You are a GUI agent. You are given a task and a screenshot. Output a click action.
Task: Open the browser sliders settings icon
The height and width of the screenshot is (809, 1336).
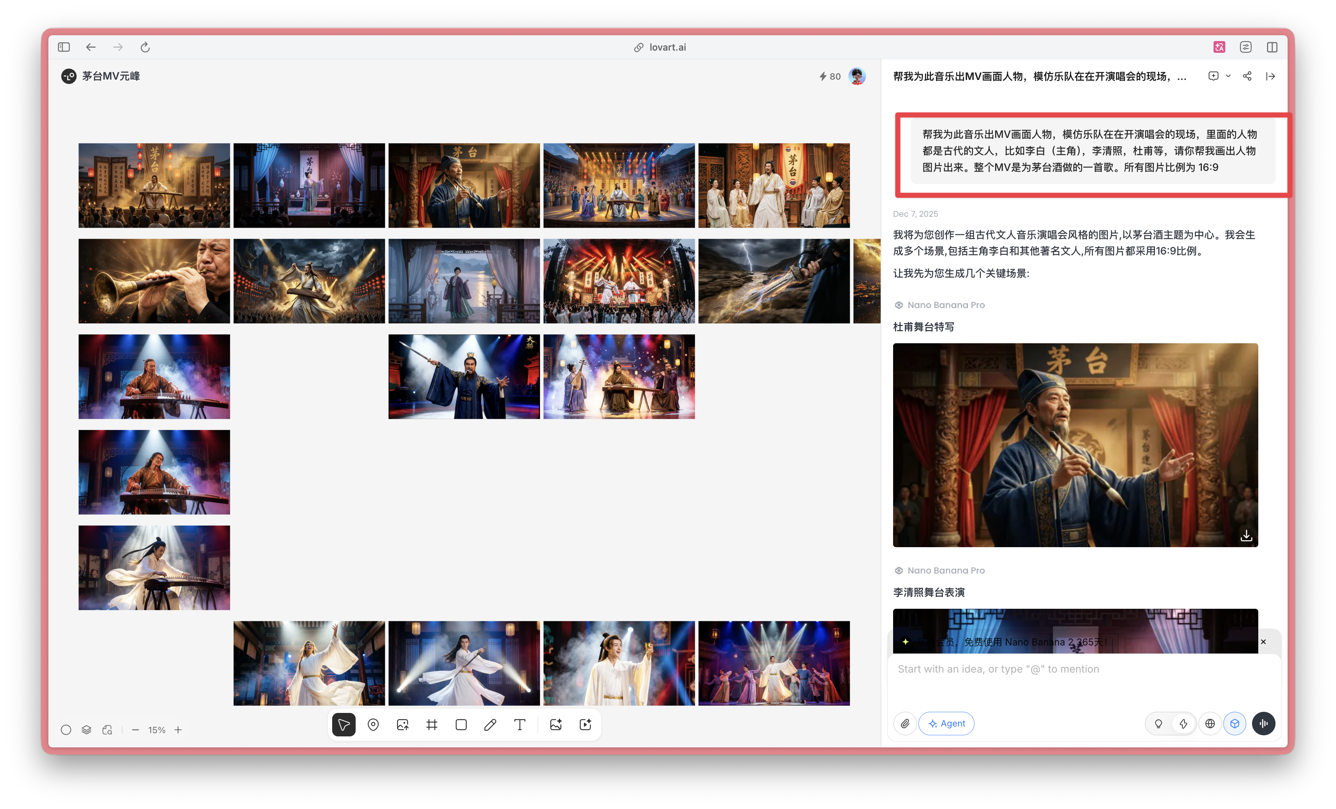click(1245, 47)
